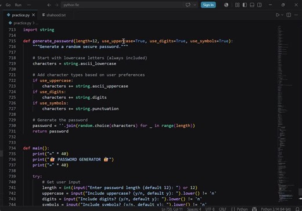Click the Sign In button
Viewport: 302px width, 211px height.
(208, 5)
